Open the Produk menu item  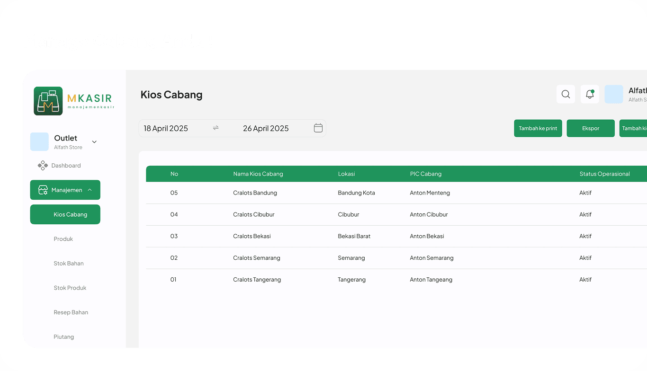click(63, 239)
